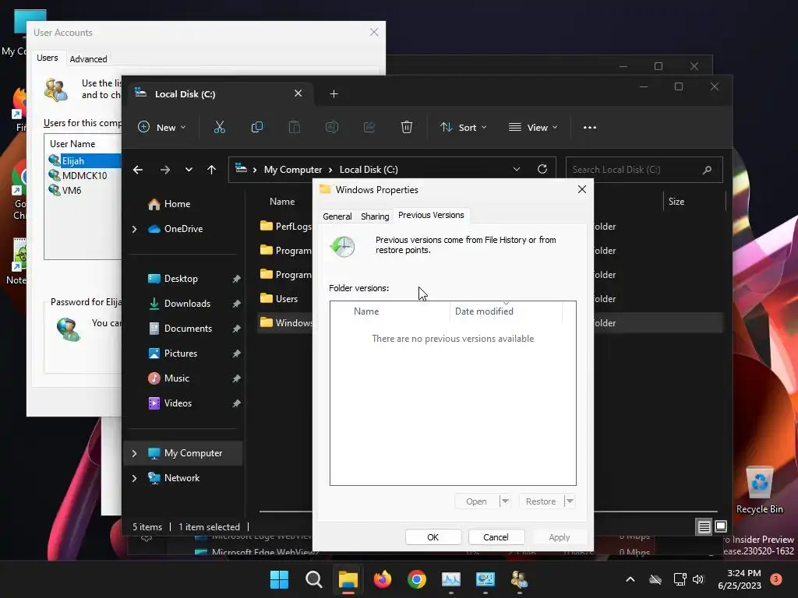Close the Local Disk (C:) tab

pos(298,93)
